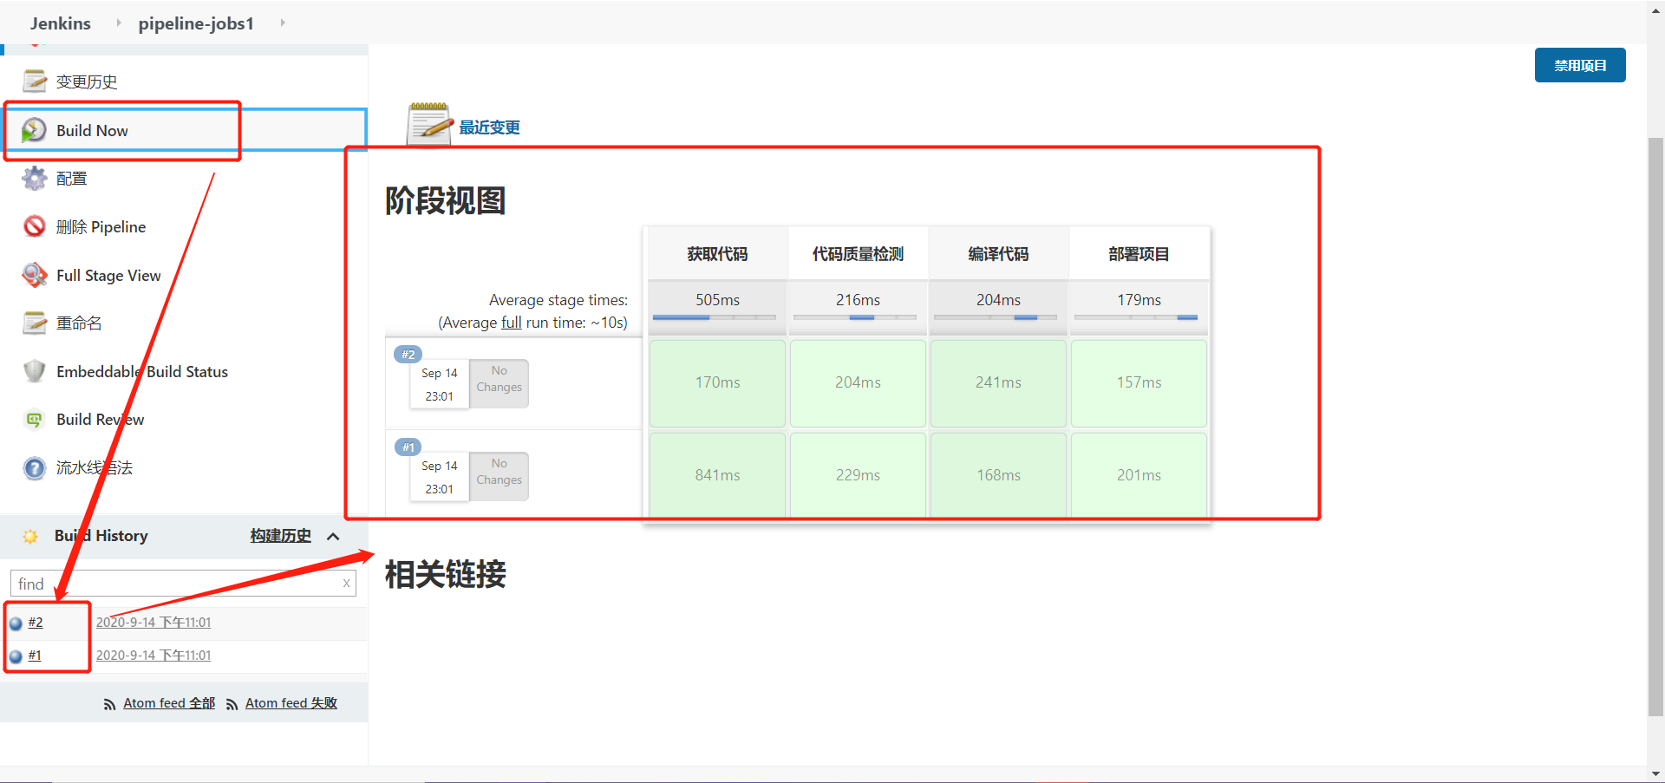Click the 删除 Pipeline prohibition icon
Screen dimensions: 1665x783
[35, 226]
